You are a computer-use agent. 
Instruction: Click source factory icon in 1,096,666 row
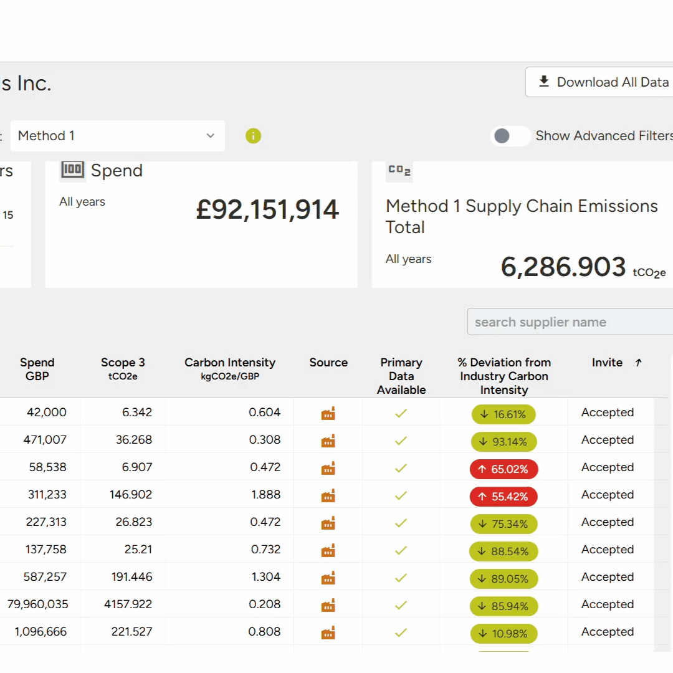pos(328,634)
